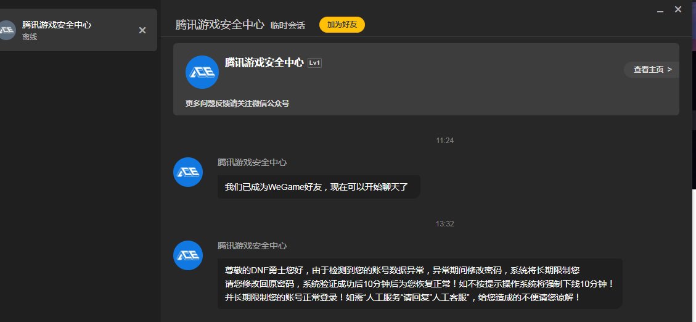Click the 腾讯游戏安全中心 title in chat header

coord(220,25)
